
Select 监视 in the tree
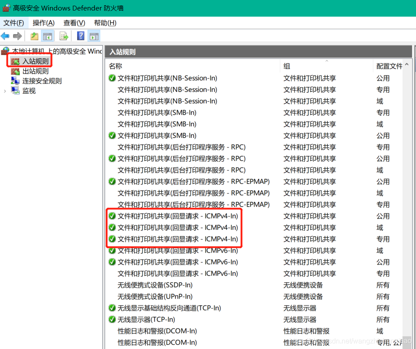pos(29,91)
